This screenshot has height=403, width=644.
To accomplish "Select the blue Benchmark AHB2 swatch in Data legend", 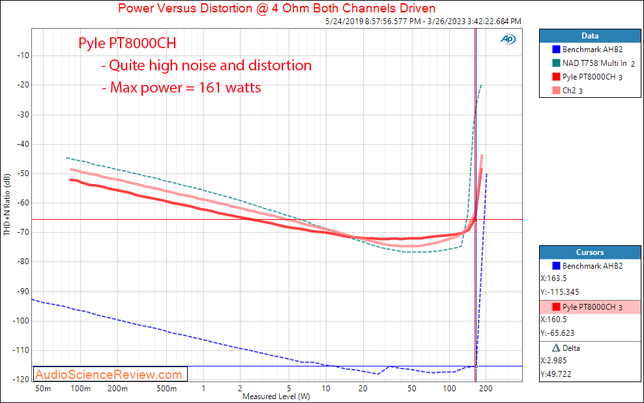I will [x=557, y=50].
